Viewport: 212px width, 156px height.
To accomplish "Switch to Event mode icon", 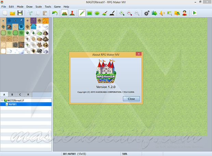I will pos(72,13).
